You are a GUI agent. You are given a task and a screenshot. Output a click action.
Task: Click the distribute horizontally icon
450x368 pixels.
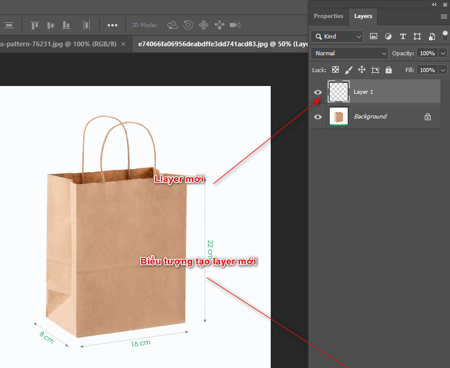pyautogui.click(x=87, y=25)
